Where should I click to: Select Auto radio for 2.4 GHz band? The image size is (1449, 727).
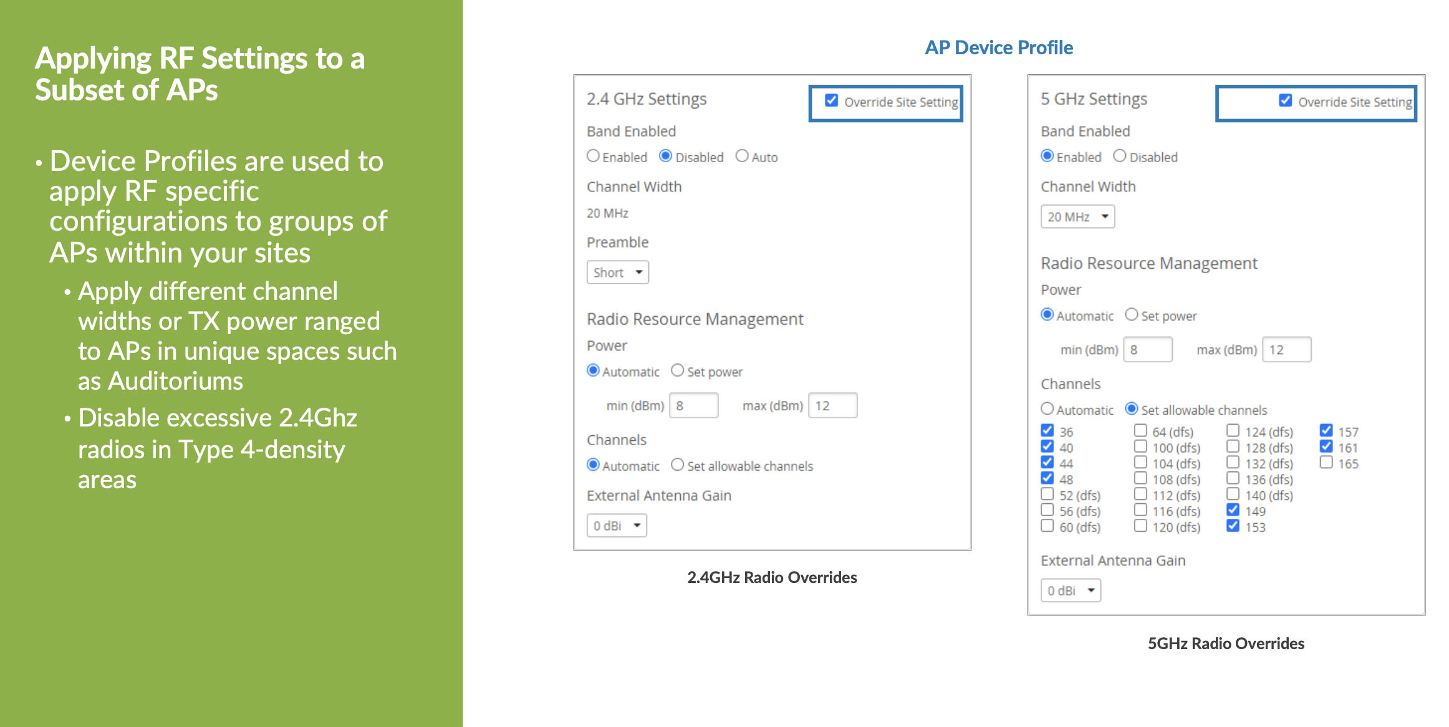[x=742, y=156]
